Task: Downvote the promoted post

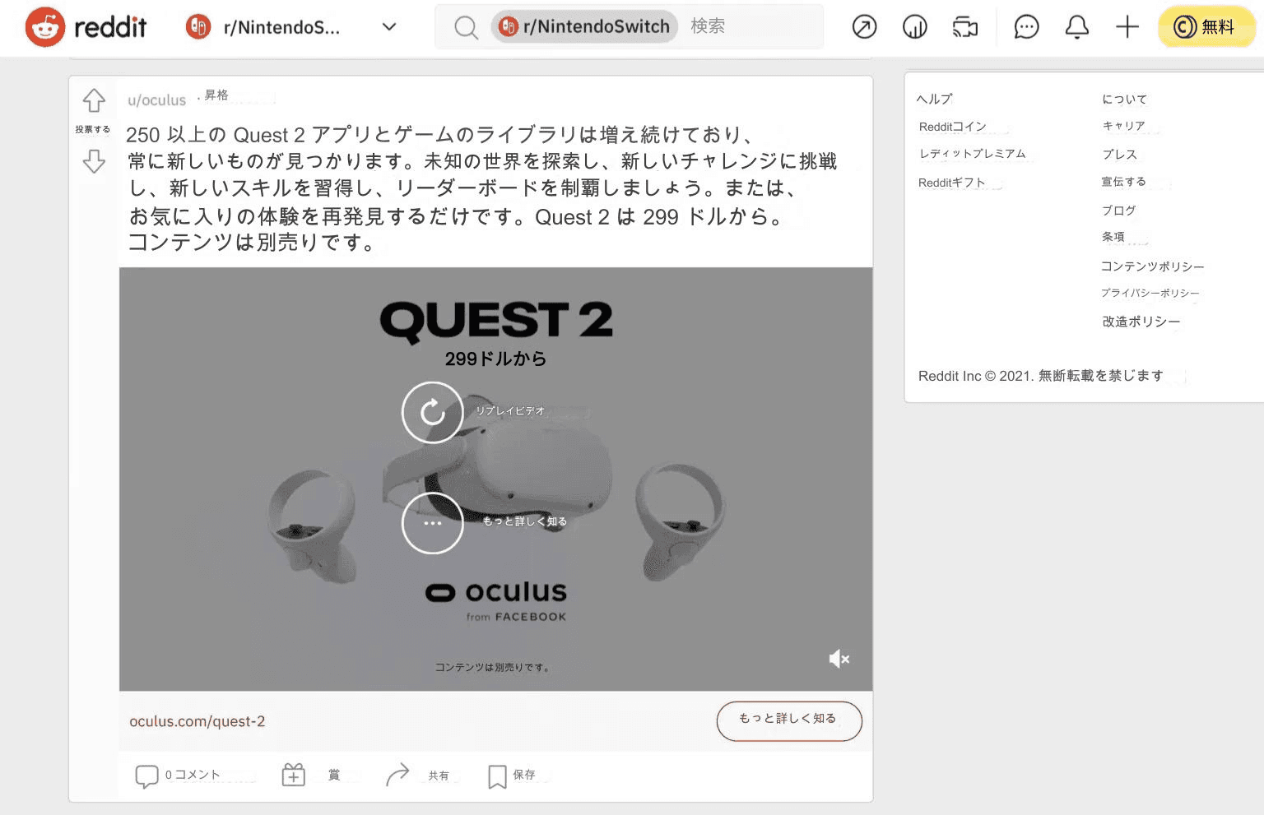Action: [x=93, y=161]
